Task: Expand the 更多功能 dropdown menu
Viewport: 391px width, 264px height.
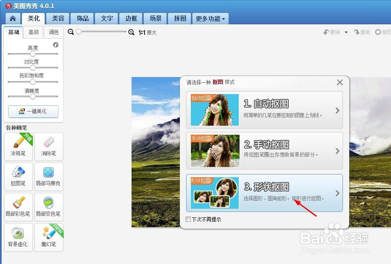Action: point(210,19)
